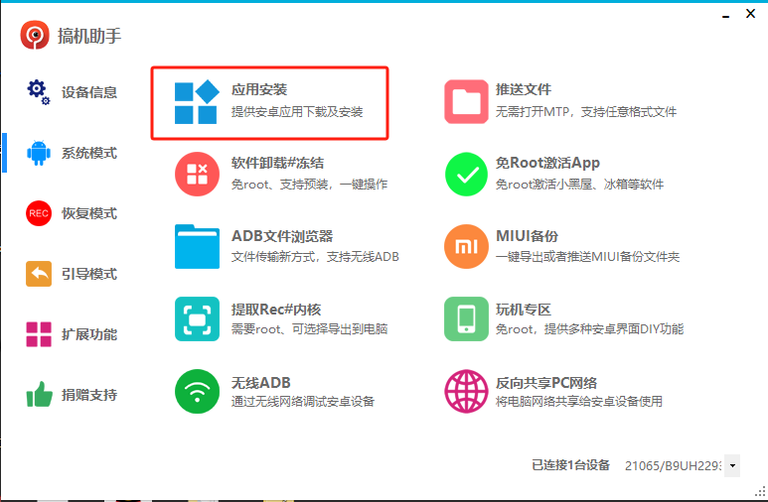Image resolution: width=768 pixels, height=502 pixels.
Task: Open the ADB文件浏览器 blue folder icon
Action: 196,246
